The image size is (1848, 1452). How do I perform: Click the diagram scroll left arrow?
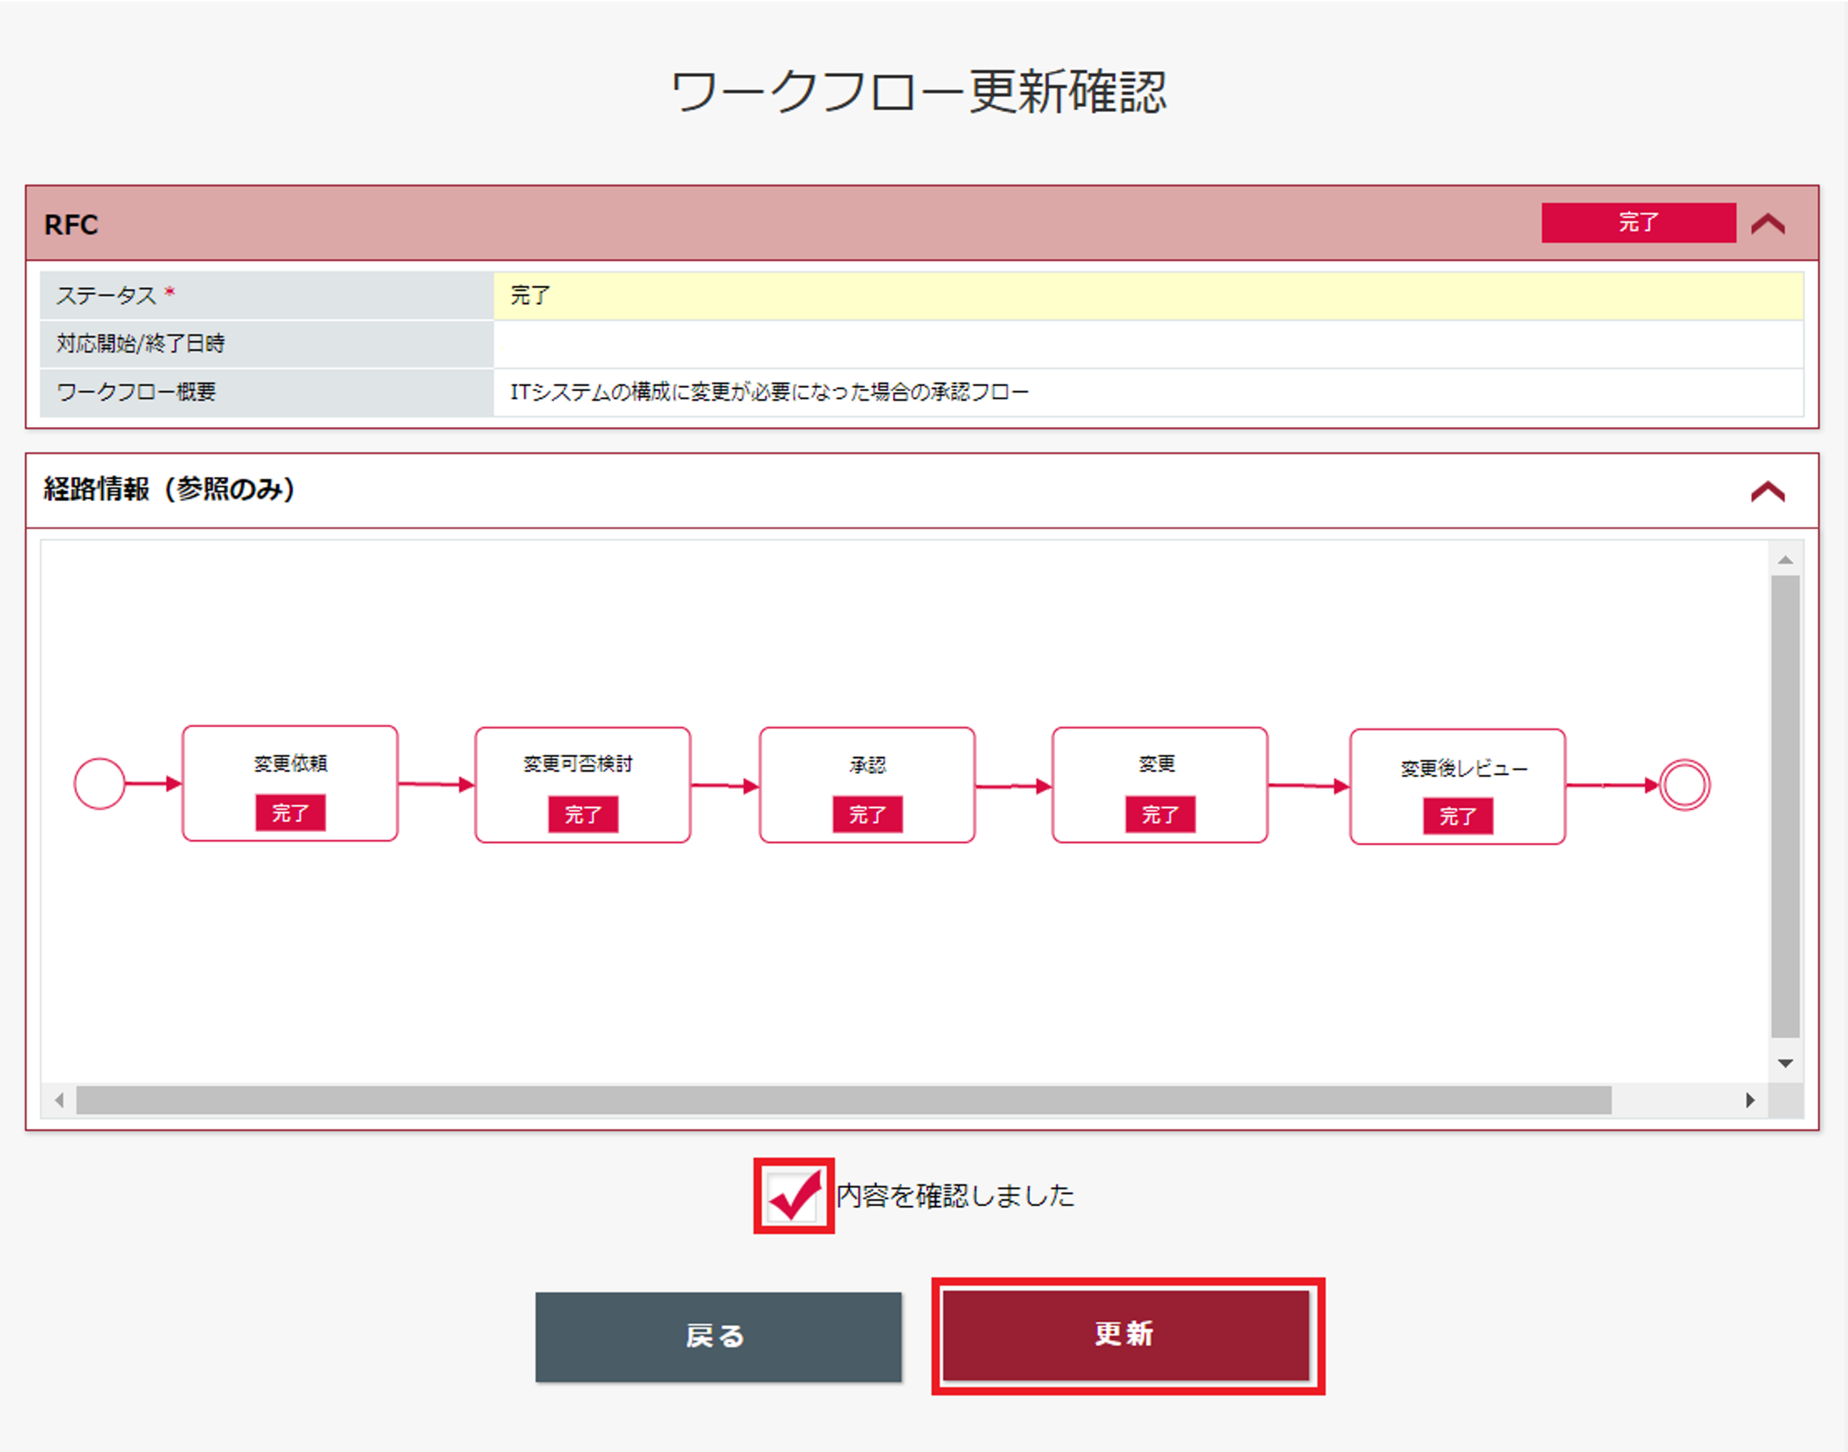tap(59, 1100)
